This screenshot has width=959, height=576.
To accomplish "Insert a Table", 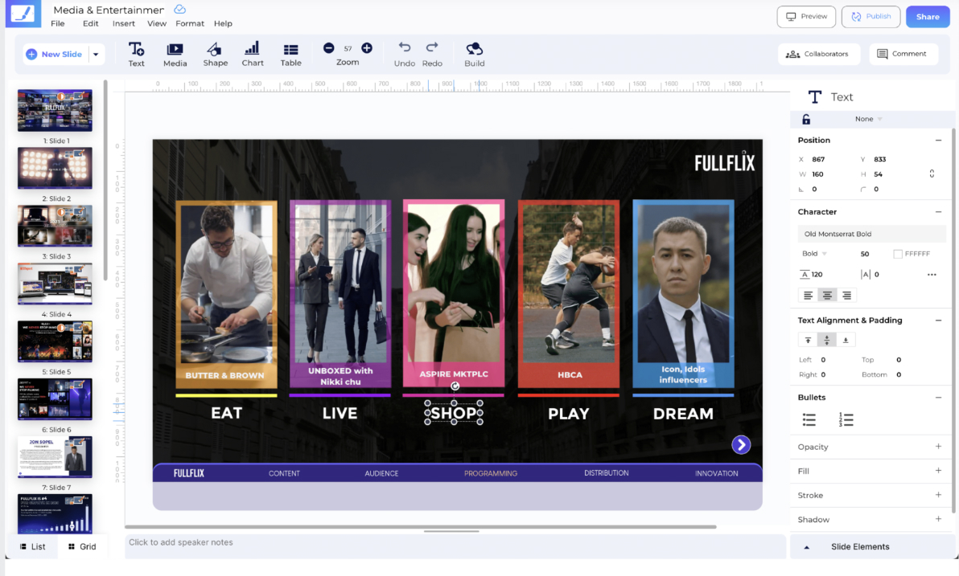I will 291,55.
